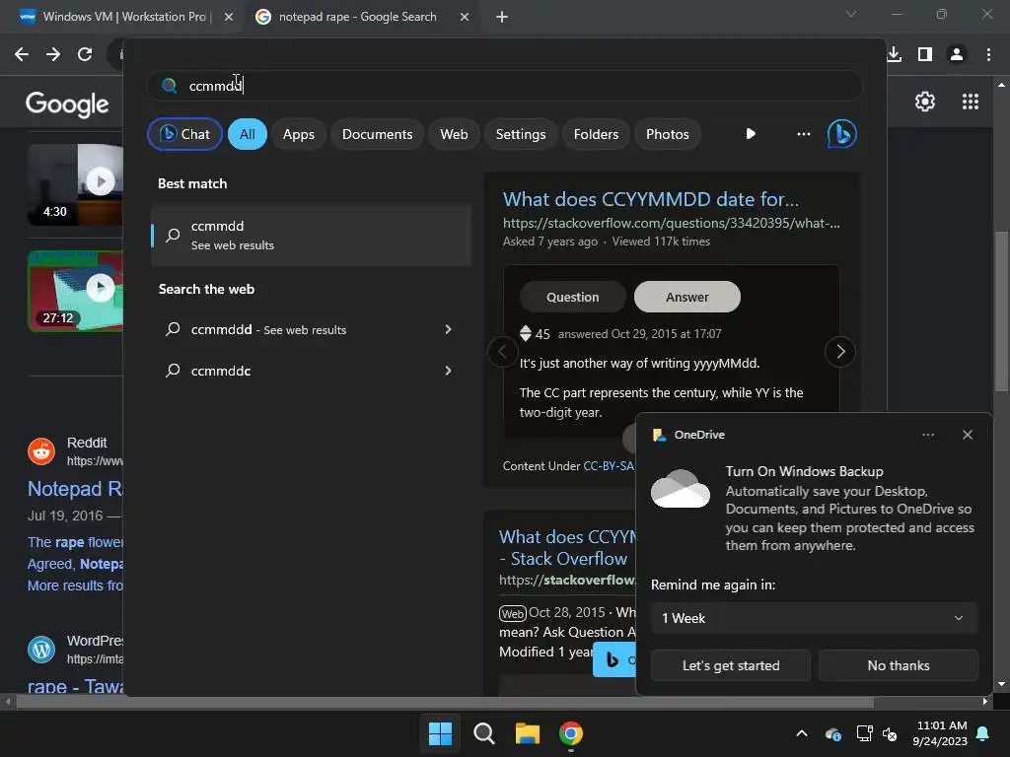
Task: Open search panel more options ellipsis
Action: 803,134
